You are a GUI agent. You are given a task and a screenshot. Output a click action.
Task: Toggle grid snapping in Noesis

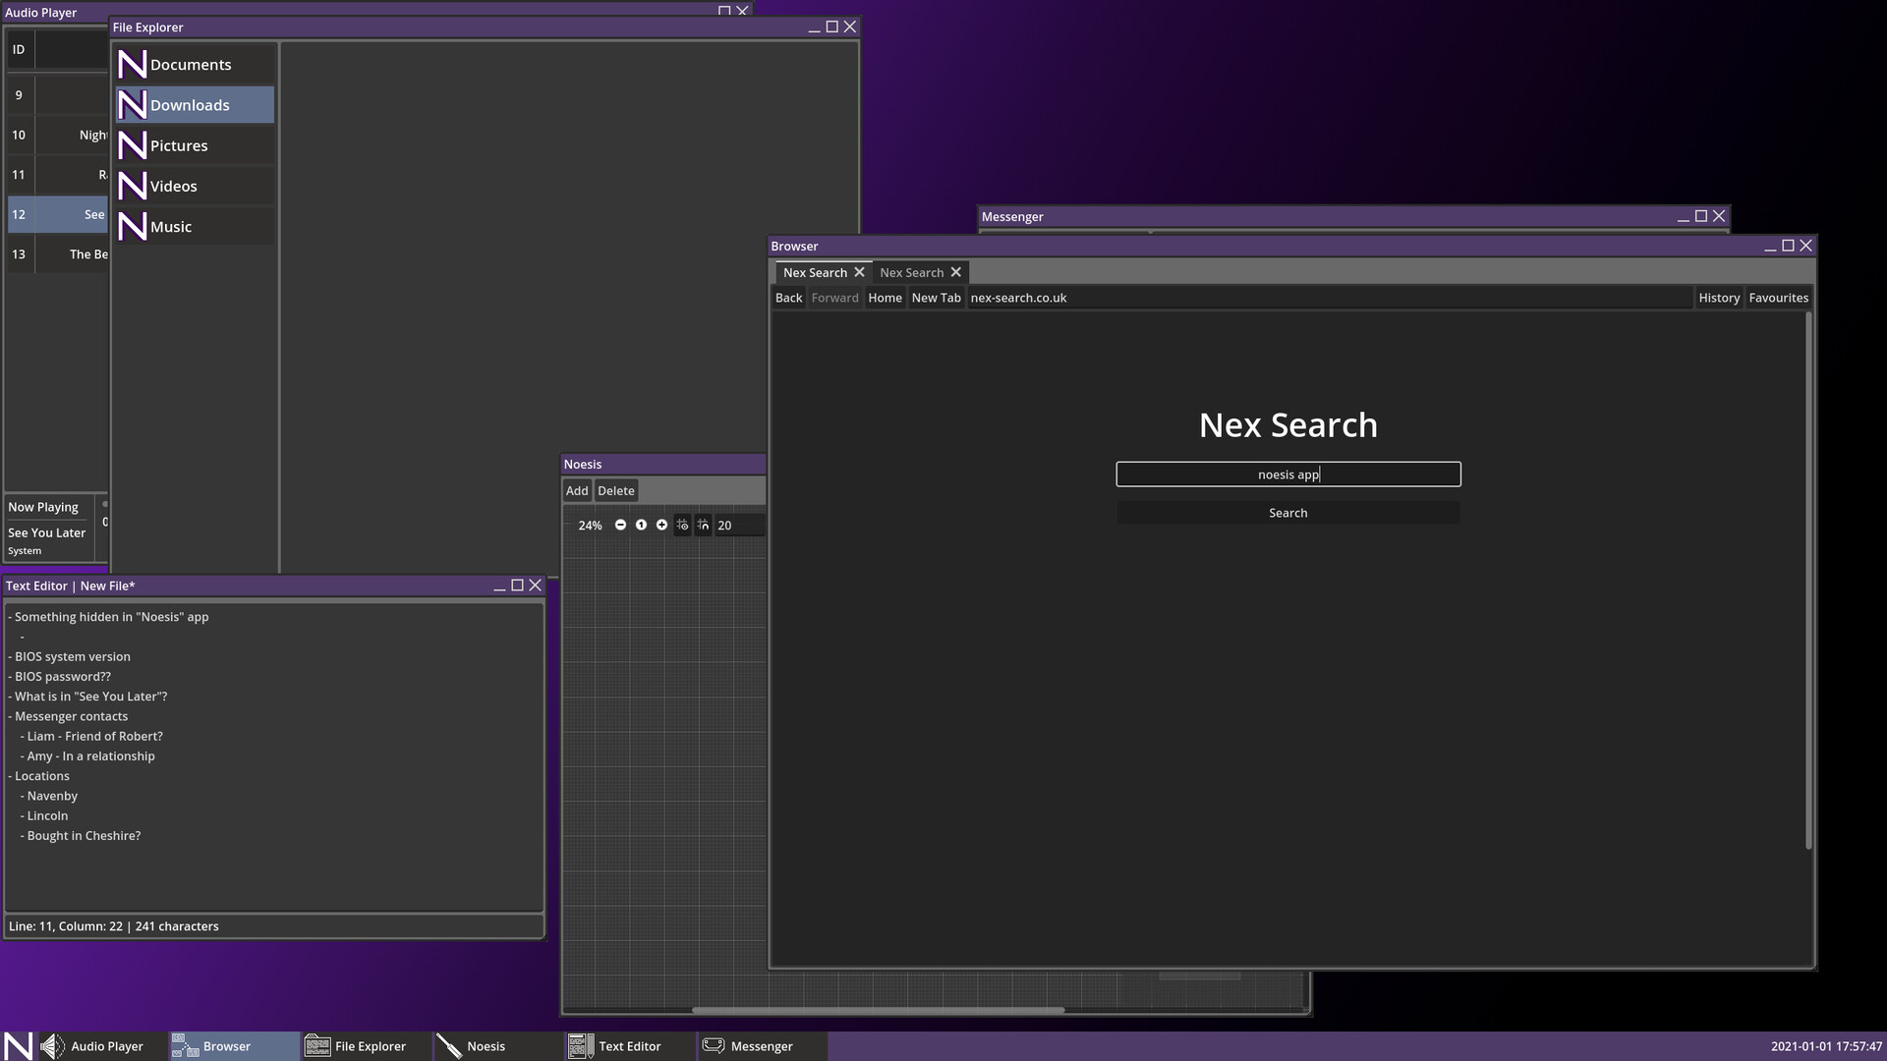pyautogui.click(x=703, y=525)
